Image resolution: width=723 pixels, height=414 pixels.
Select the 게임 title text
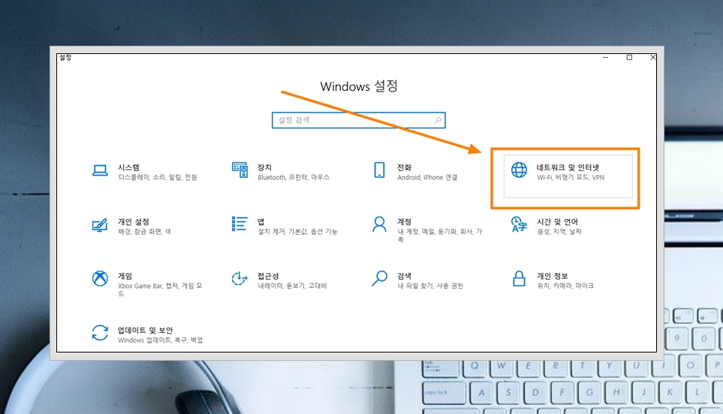[125, 276]
